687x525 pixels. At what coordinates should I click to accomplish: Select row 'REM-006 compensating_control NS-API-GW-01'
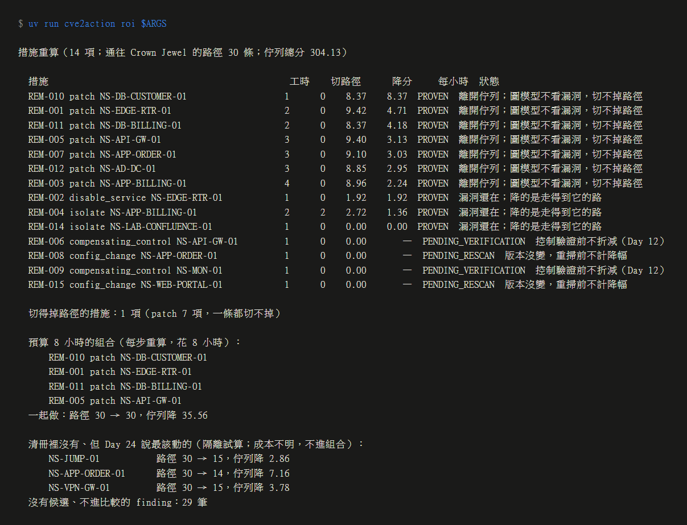347,242
